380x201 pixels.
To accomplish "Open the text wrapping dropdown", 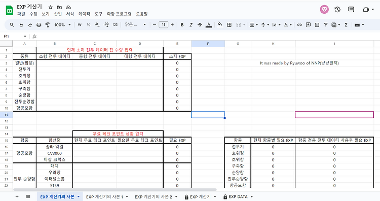I will [276, 25].
